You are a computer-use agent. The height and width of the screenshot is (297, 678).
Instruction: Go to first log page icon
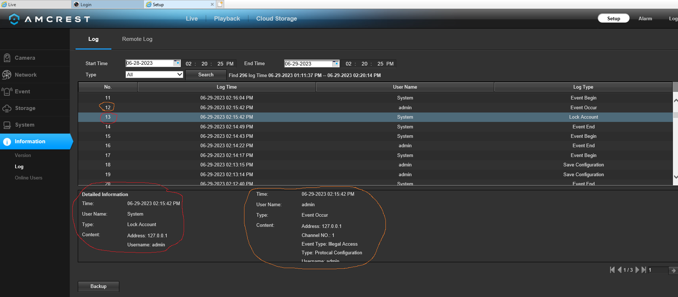612,270
